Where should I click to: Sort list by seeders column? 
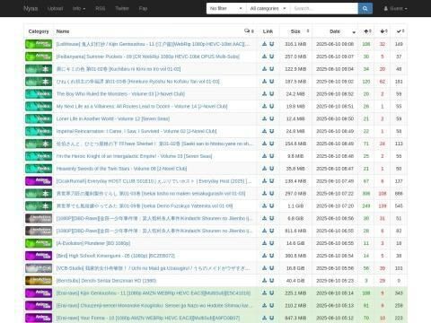coord(367,31)
